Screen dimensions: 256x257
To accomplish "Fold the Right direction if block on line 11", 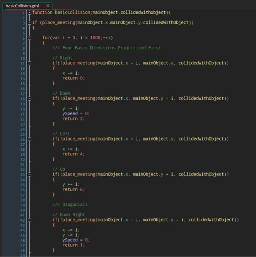I will [x=30, y=63].
